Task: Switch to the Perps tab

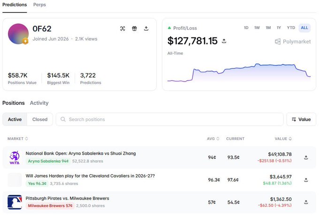Action: pyautogui.click(x=39, y=5)
